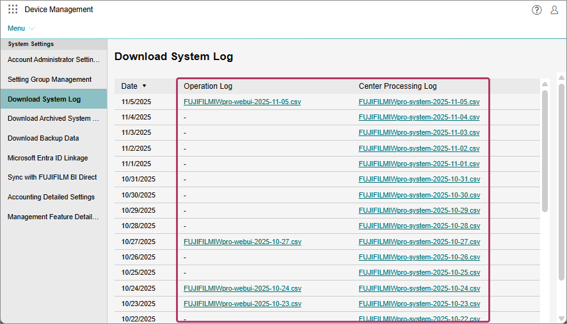
Task: Select the 10/31/2025 date cell
Action: [138, 179]
